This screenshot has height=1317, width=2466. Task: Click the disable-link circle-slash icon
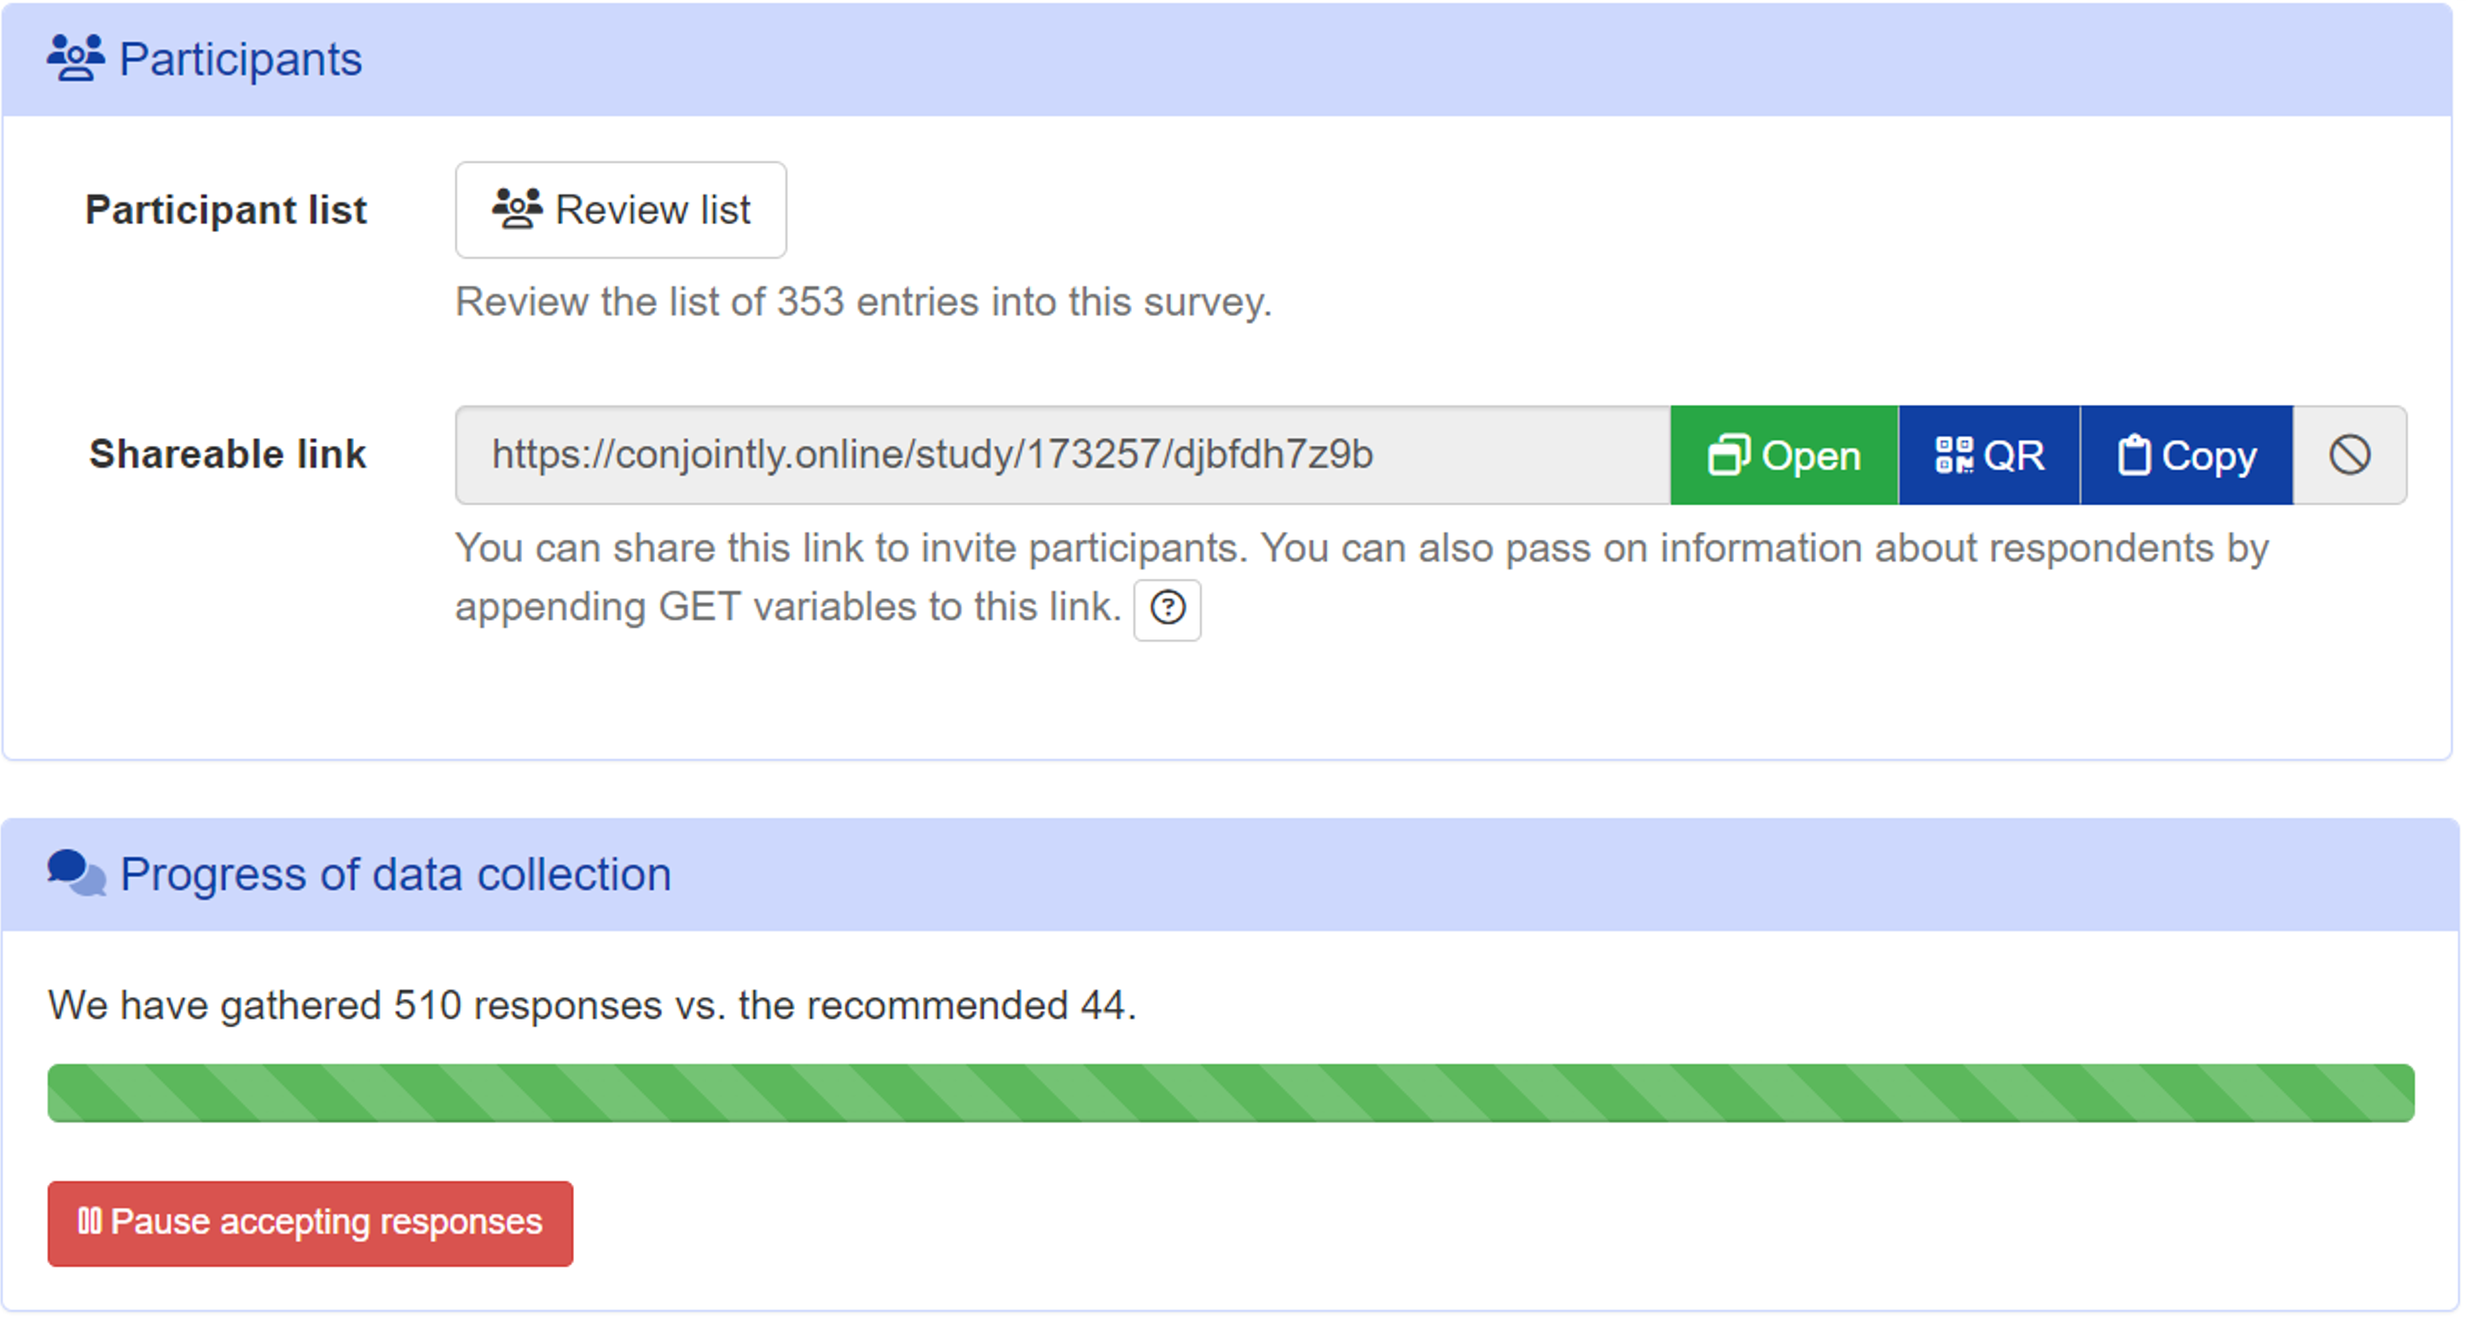point(2350,455)
